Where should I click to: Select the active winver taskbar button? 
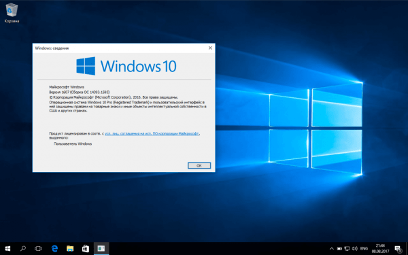(101, 248)
